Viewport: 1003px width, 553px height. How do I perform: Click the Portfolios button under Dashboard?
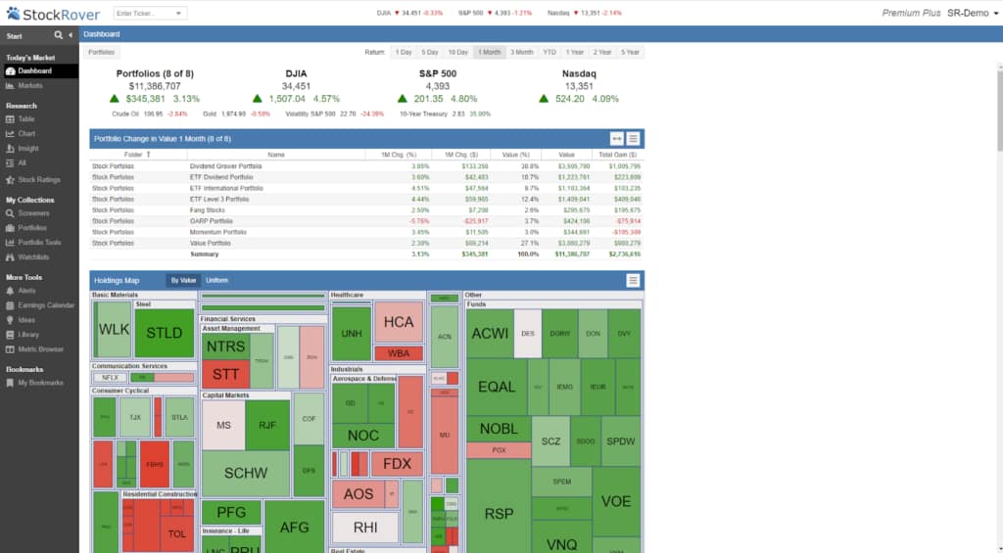(x=101, y=53)
